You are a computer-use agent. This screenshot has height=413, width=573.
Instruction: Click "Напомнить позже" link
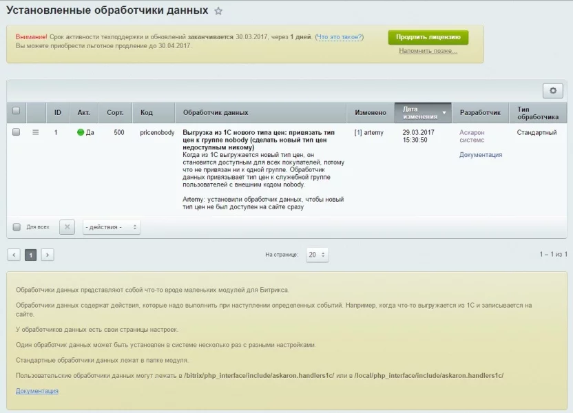tap(428, 51)
